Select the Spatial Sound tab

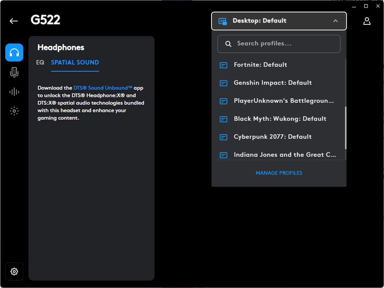pyautogui.click(x=75, y=62)
